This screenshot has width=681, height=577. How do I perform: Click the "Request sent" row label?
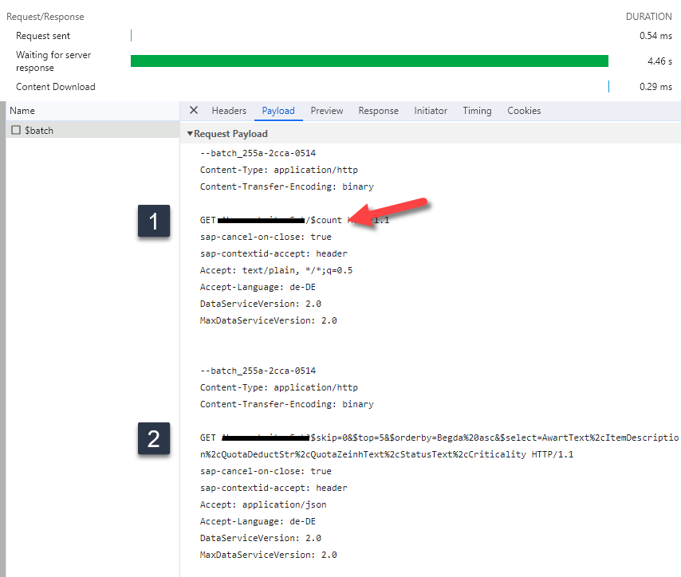point(43,36)
